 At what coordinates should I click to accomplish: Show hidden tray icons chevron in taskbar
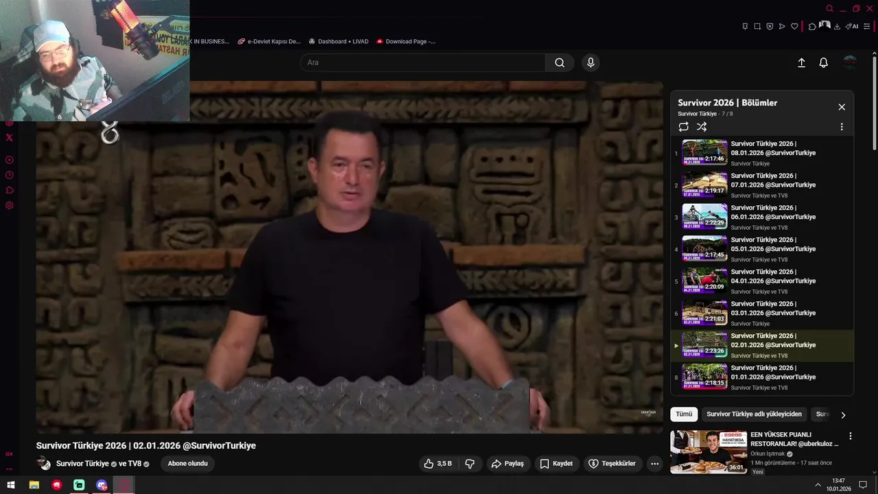click(818, 485)
